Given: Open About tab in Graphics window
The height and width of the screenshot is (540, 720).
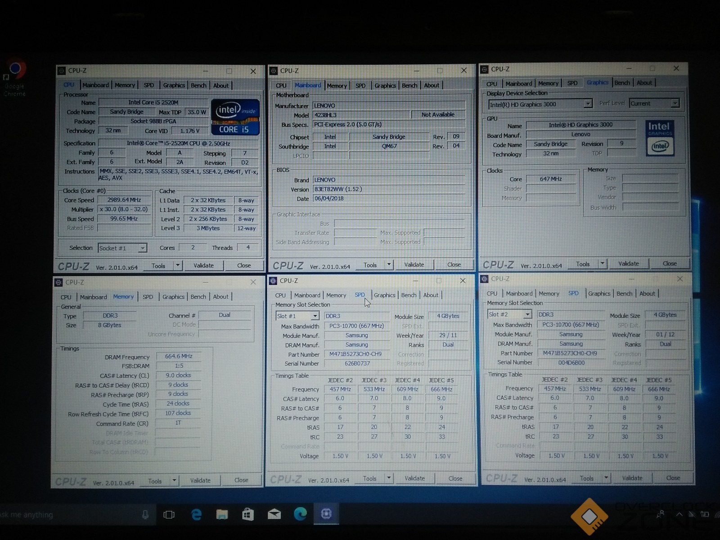Looking at the screenshot, I should (x=644, y=83).
